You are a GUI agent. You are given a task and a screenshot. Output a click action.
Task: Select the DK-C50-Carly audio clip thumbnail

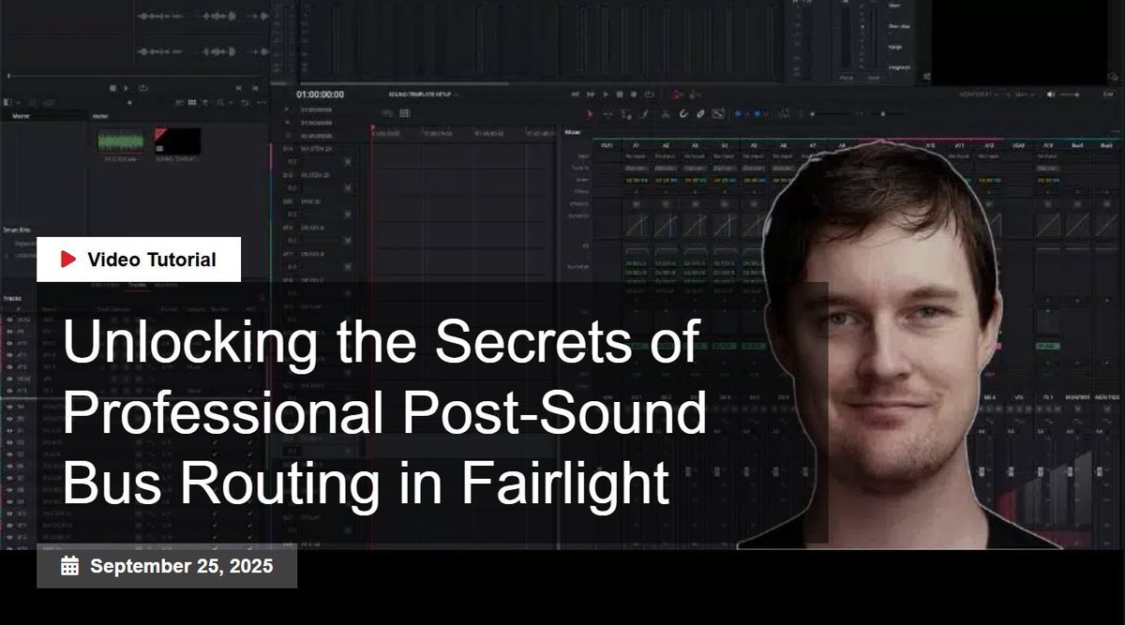click(122, 141)
